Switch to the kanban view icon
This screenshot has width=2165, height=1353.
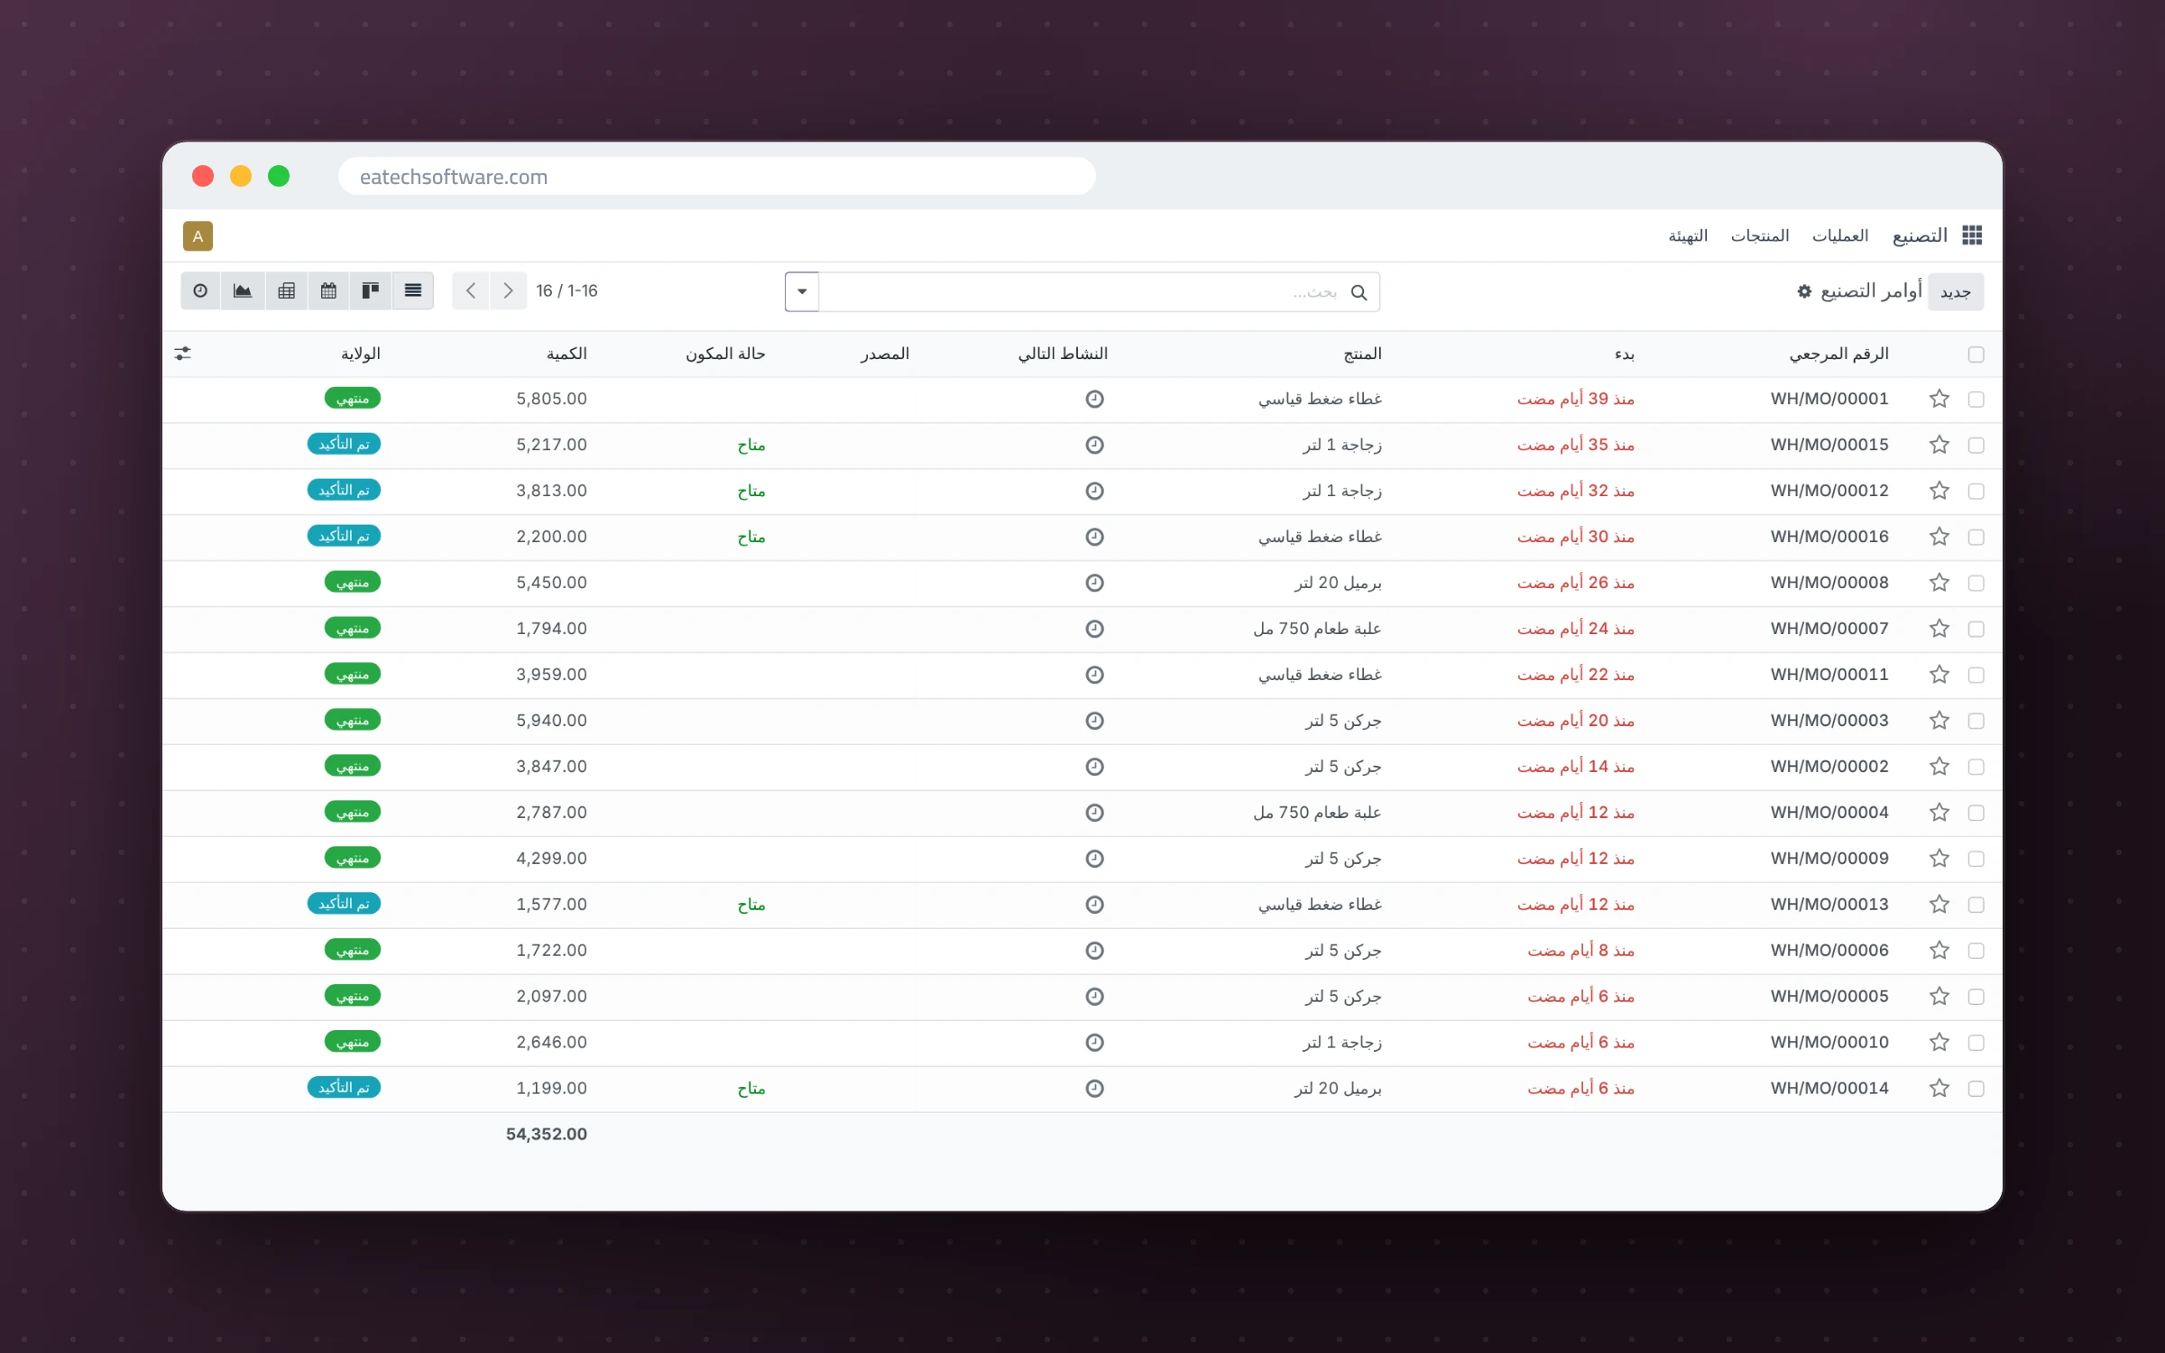[x=371, y=290]
